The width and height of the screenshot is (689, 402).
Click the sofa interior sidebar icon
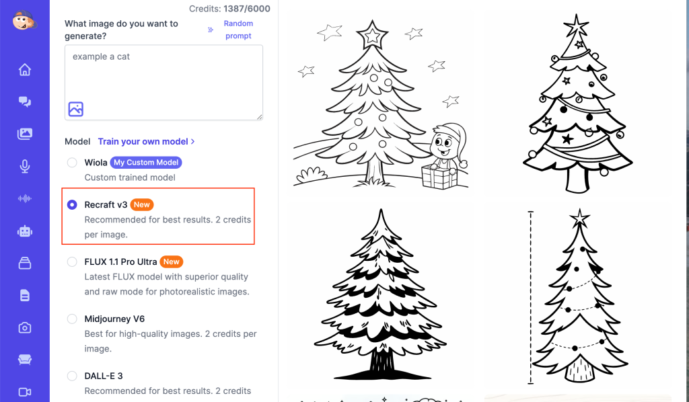[25, 360]
